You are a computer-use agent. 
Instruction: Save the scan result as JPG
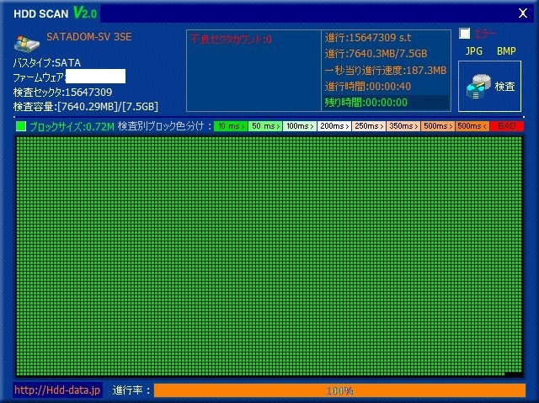(473, 51)
